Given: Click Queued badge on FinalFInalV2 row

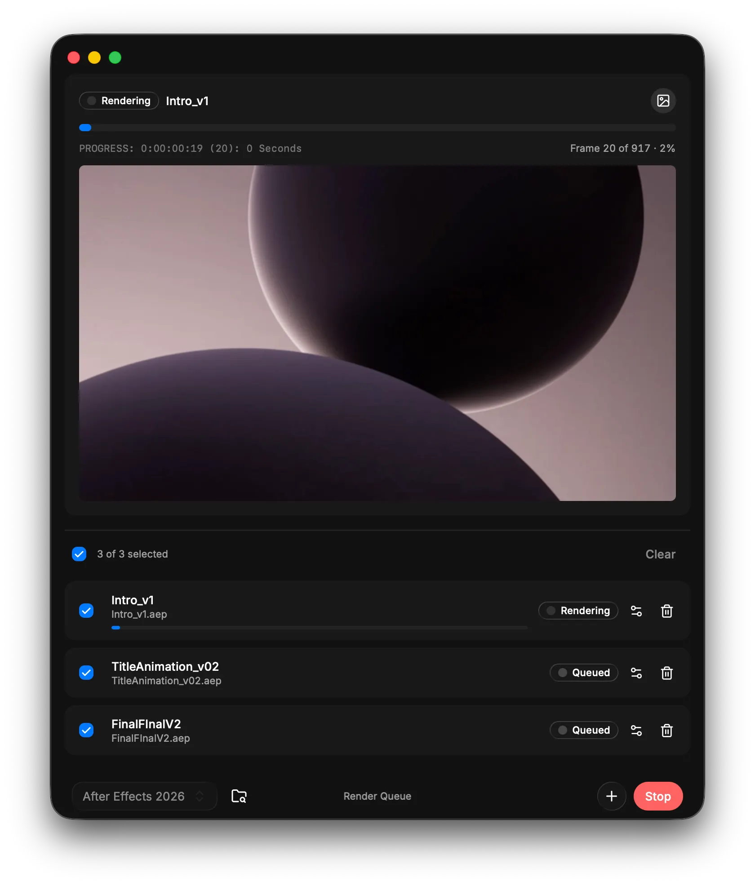Looking at the screenshot, I should click(584, 730).
